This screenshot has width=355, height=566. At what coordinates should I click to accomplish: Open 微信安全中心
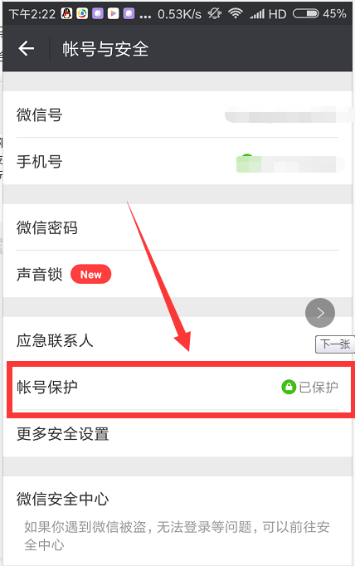(177, 521)
